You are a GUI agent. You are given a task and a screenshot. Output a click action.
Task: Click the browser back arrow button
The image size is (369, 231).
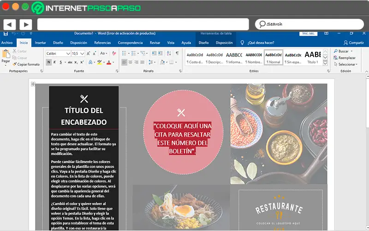pyautogui.click(x=9, y=24)
